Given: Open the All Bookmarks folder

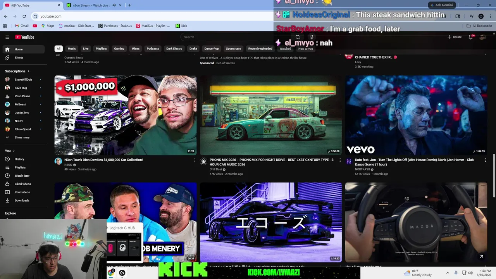Looking at the screenshot, I should pos(479,26).
